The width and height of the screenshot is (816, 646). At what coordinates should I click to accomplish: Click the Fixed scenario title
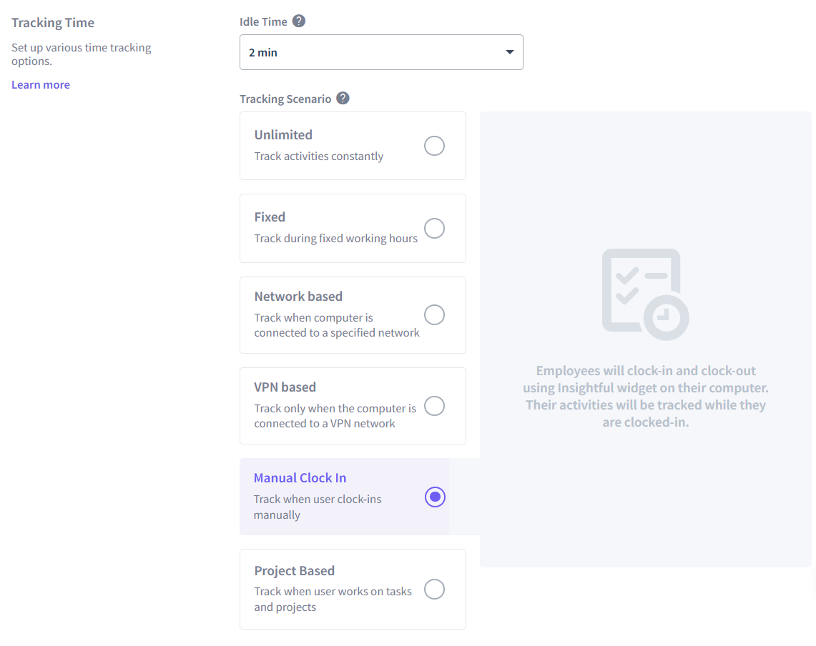pyautogui.click(x=270, y=217)
